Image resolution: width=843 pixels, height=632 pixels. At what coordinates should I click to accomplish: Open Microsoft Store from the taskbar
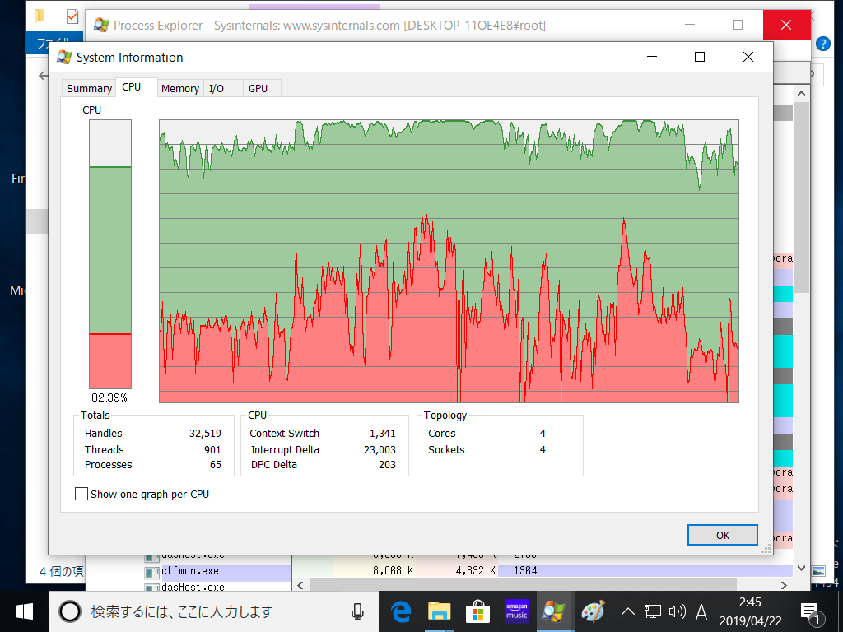[477, 611]
